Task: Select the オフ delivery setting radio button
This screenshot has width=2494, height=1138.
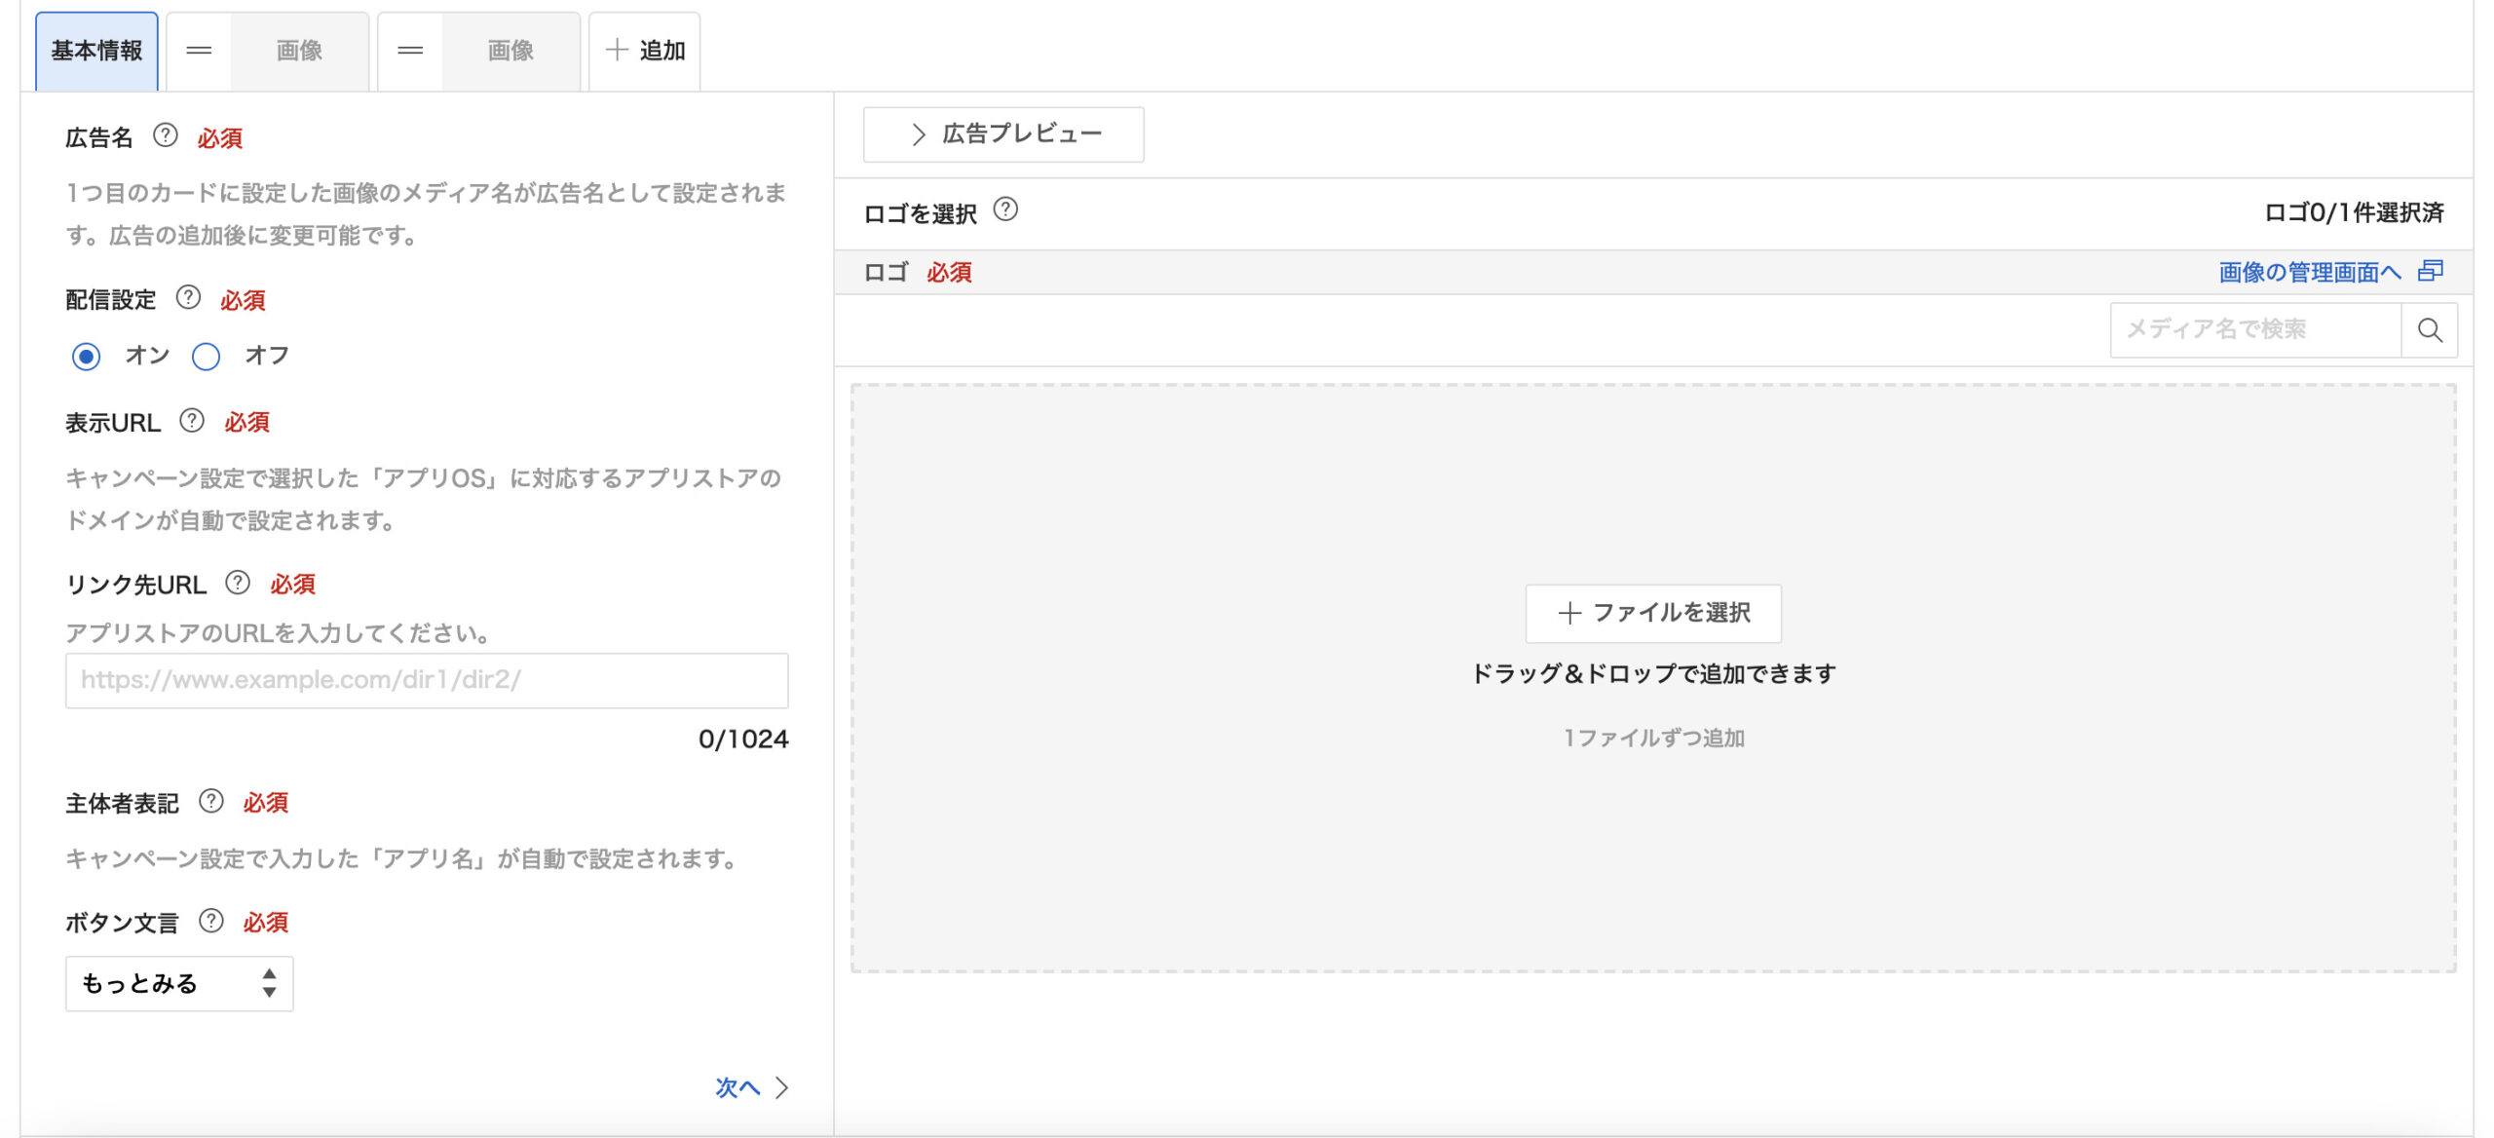Action: [x=207, y=357]
